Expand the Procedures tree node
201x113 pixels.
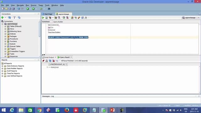click(5, 39)
